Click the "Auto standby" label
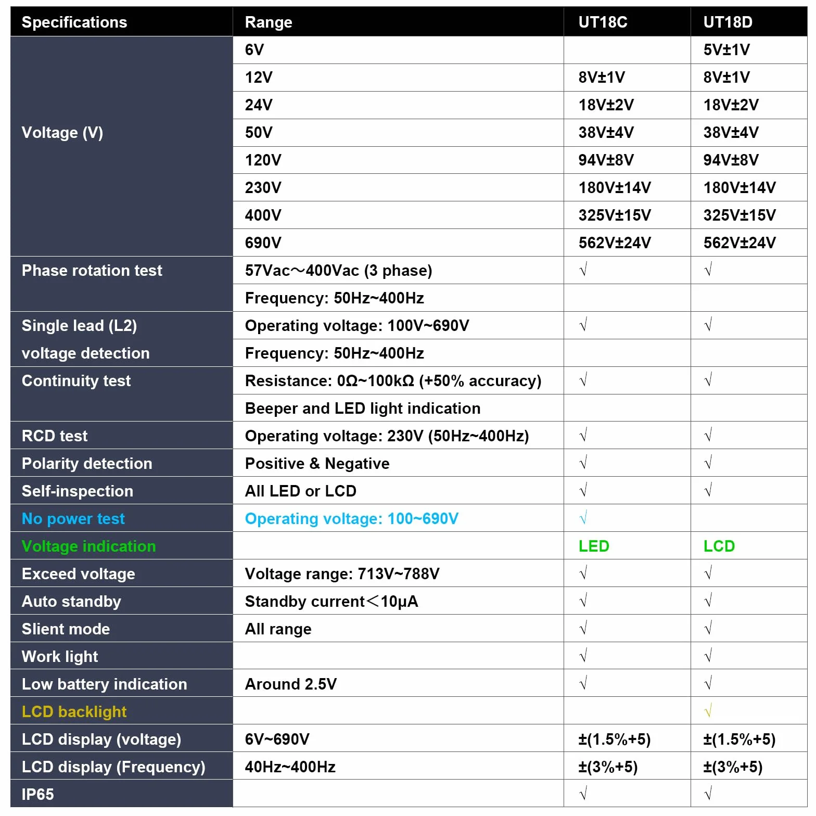The image size is (816, 816). (71, 602)
